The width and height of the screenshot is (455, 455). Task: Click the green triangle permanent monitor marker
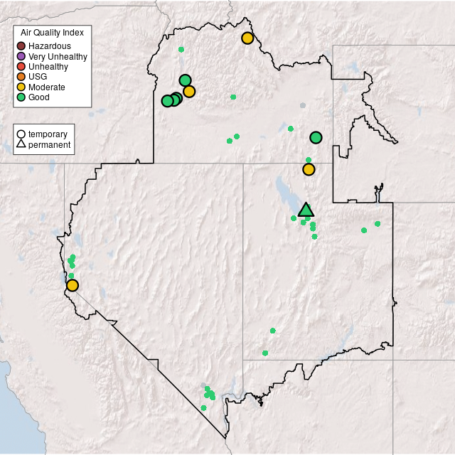coord(306,210)
